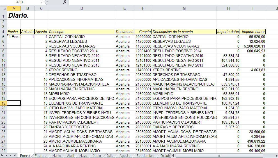The image size is (278, 158).
Task: Click next sheet tab navigation arrow
Action: click(x=10, y=155)
